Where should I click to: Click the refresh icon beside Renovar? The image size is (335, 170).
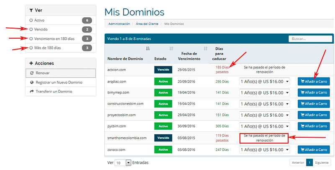click(32, 73)
